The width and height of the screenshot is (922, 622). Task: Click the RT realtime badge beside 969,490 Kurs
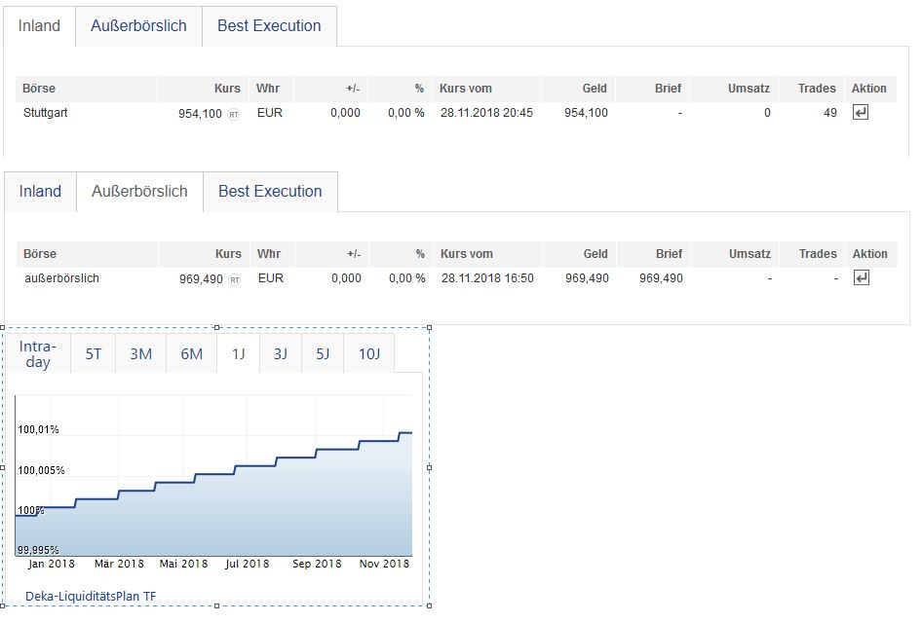pyautogui.click(x=233, y=279)
